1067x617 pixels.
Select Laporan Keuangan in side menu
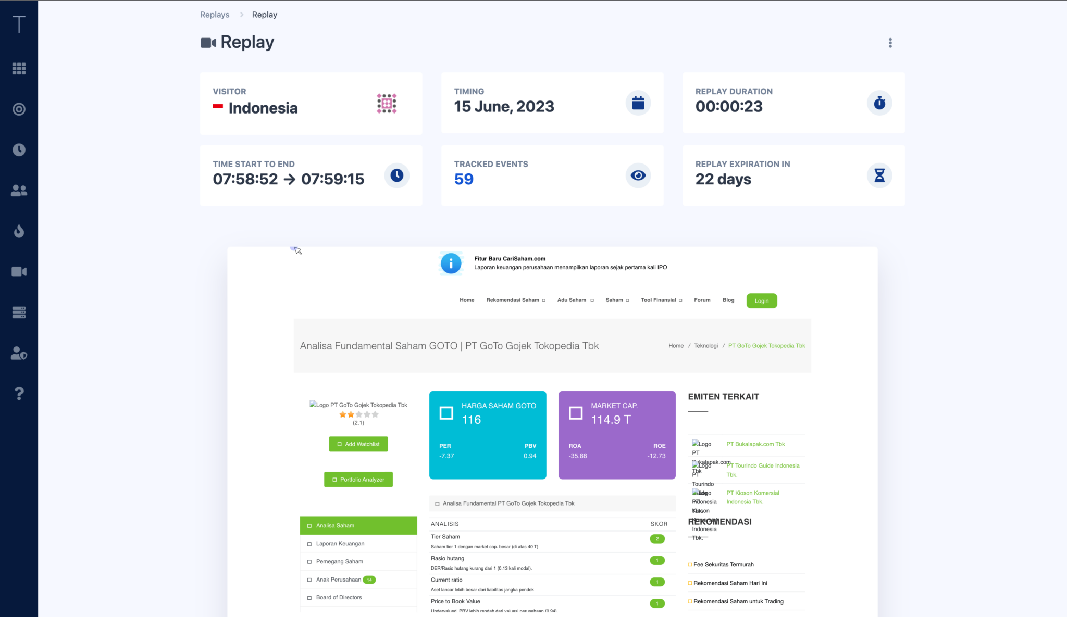[x=340, y=544]
